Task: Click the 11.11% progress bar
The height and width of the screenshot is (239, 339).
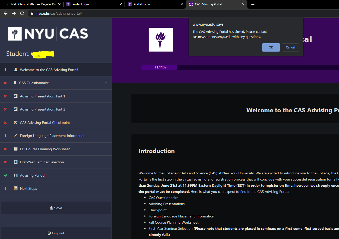Action: pyautogui.click(x=159, y=67)
